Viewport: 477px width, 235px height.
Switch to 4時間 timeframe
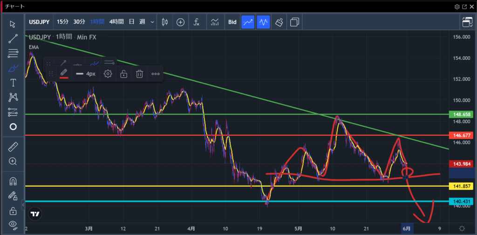click(116, 22)
